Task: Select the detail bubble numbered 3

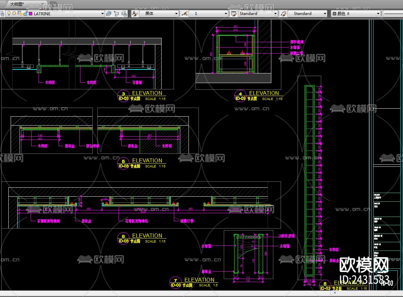Action: [x=123, y=96]
